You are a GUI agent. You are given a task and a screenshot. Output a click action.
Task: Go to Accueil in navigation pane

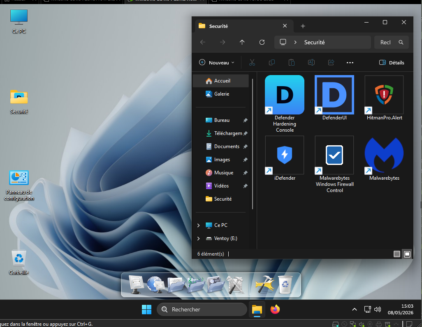[221, 81]
